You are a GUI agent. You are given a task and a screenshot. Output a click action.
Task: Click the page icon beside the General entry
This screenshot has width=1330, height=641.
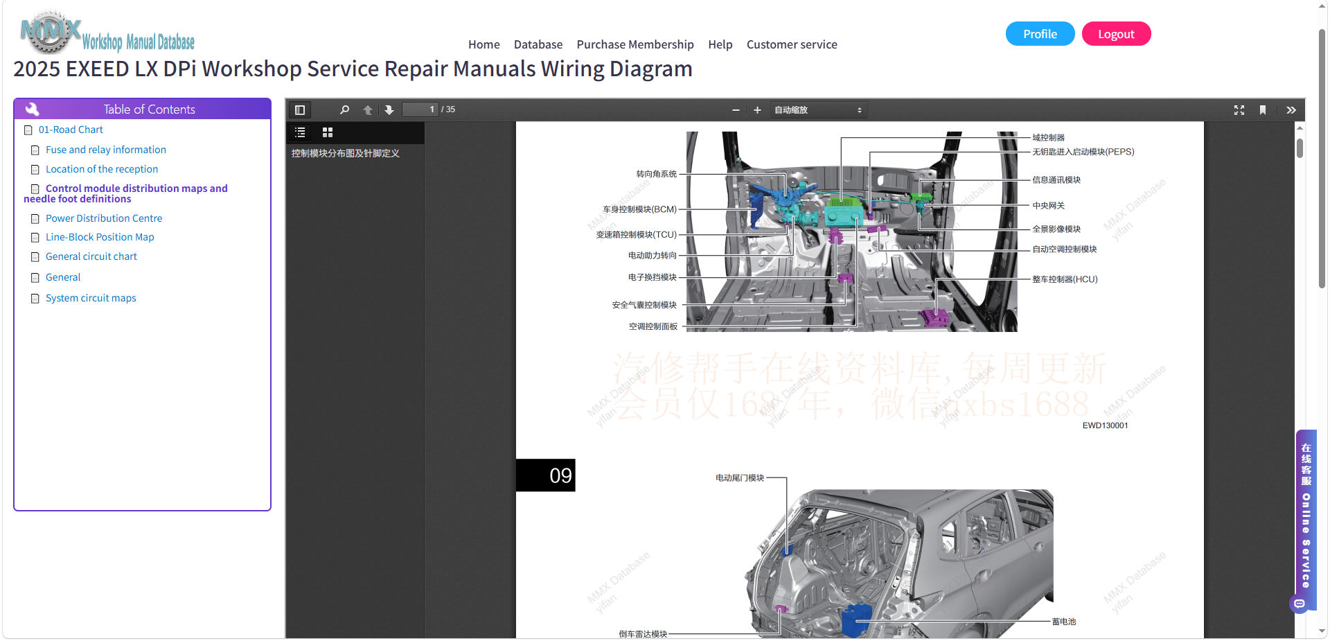tap(35, 278)
